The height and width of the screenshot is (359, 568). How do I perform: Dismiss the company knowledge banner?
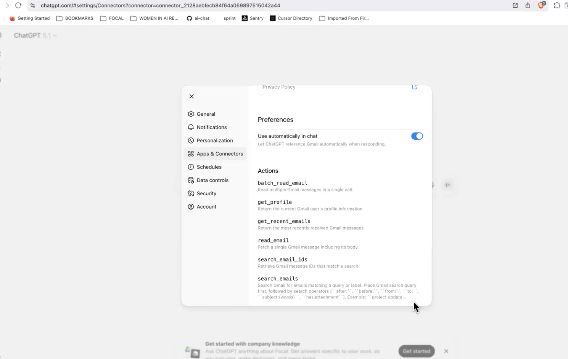point(446,351)
